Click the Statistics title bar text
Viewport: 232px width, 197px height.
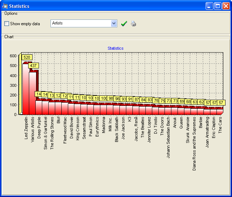point(19,6)
